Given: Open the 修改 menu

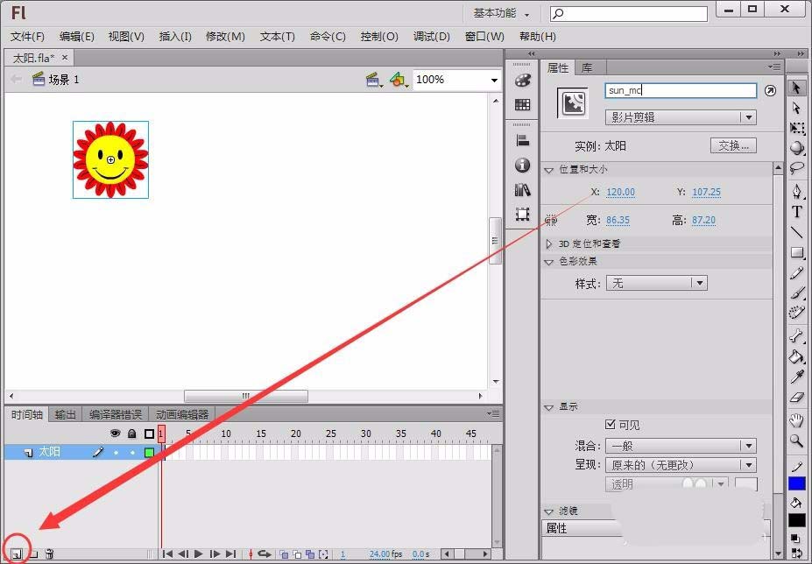Looking at the screenshot, I should (x=225, y=37).
